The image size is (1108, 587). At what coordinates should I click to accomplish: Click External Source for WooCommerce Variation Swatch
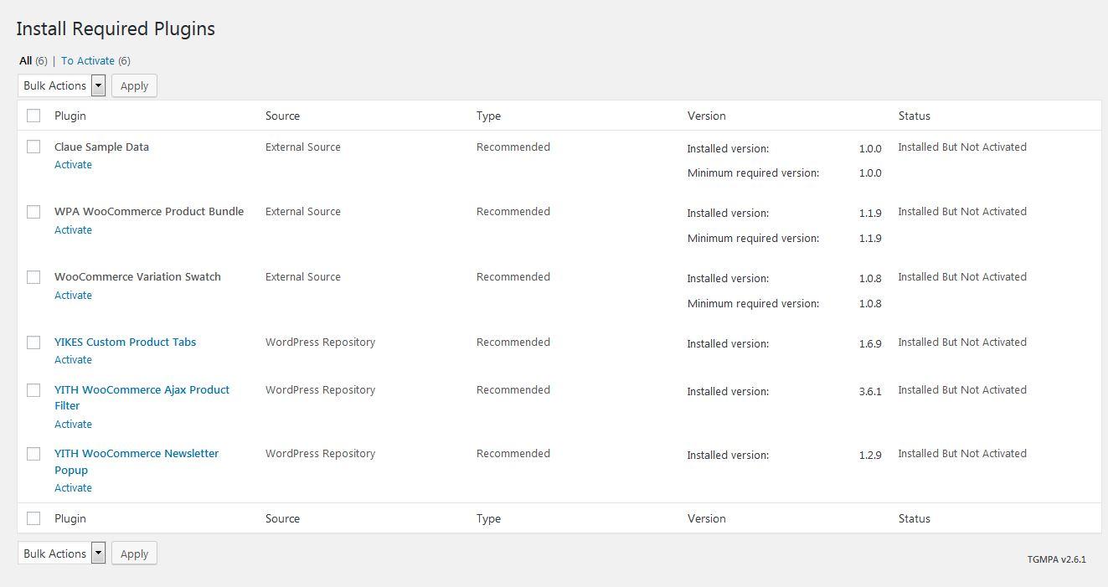coord(303,276)
